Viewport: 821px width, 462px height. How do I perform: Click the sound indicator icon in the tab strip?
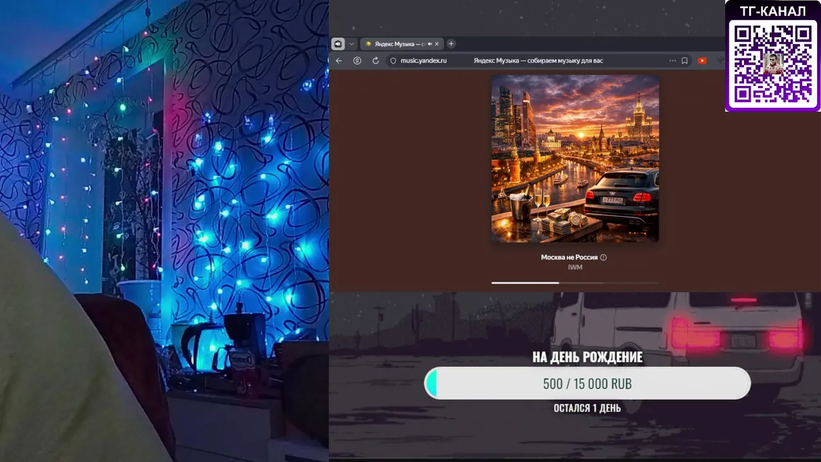(338, 44)
